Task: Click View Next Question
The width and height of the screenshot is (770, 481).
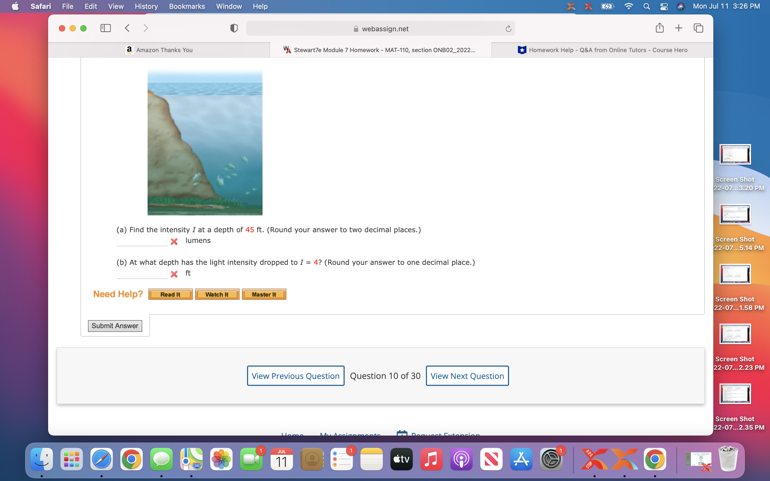Action: point(467,376)
